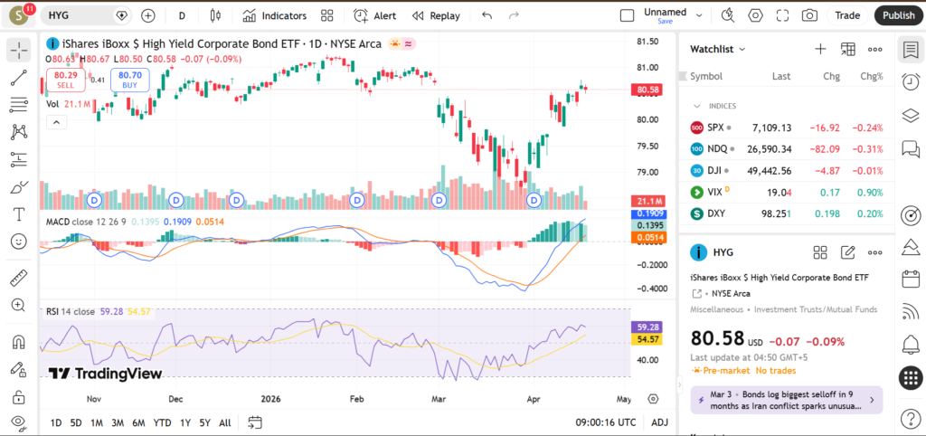The image size is (926, 436).
Task: Select the Text drawing tool
Action: [18, 214]
